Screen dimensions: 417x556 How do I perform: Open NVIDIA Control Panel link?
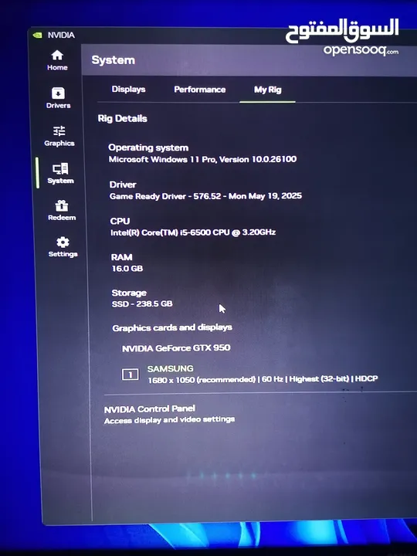pos(150,409)
